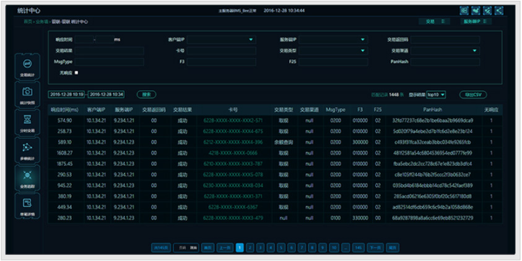This screenshot has width=522, height=261.
Task: Go to page 145 in pagination
Action: 357,247
